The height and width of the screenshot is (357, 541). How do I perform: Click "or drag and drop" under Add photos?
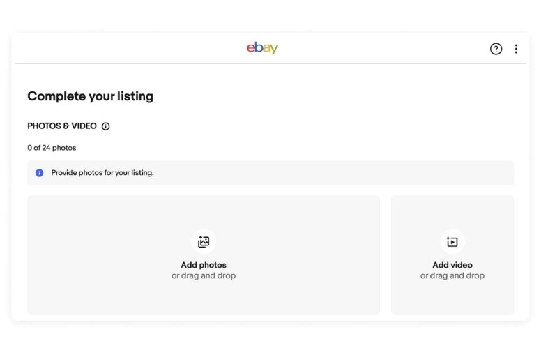(x=204, y=275)
